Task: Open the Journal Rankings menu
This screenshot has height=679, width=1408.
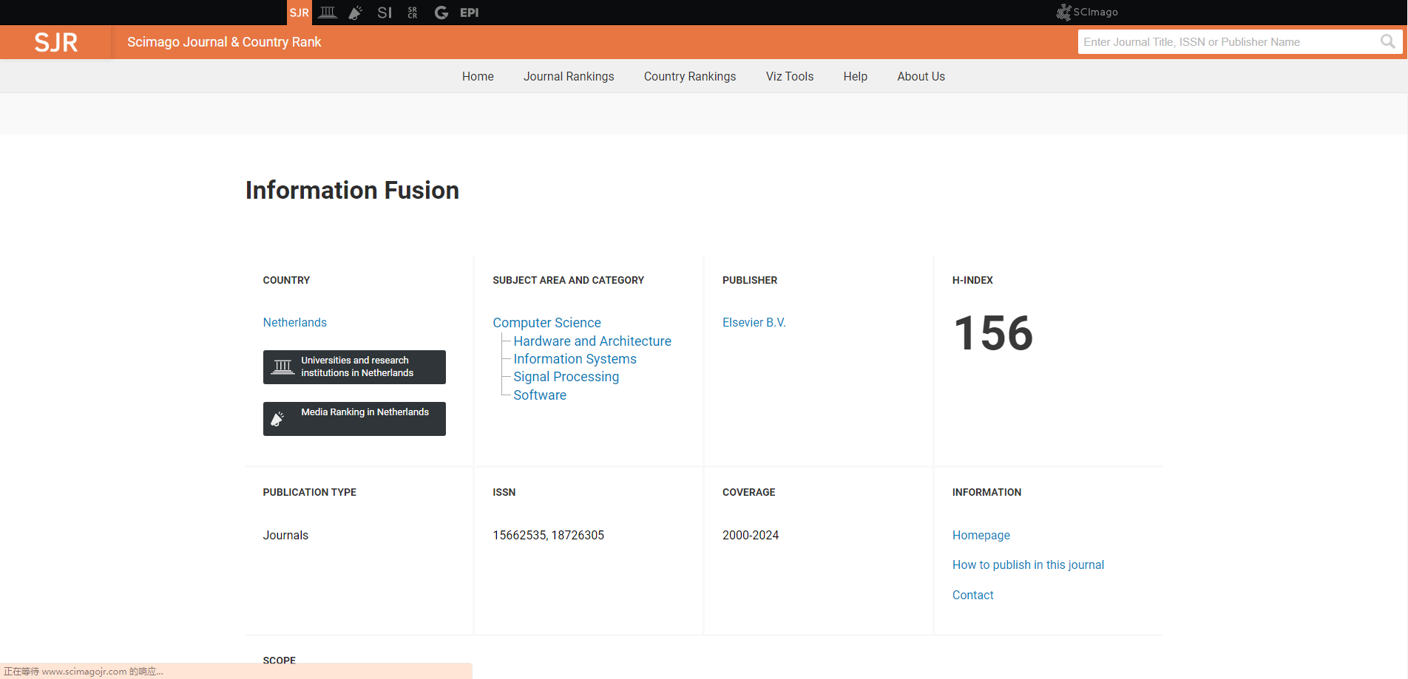Action: [569, 76]
